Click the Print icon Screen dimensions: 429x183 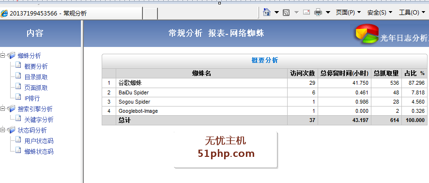(x=318, y=12)
